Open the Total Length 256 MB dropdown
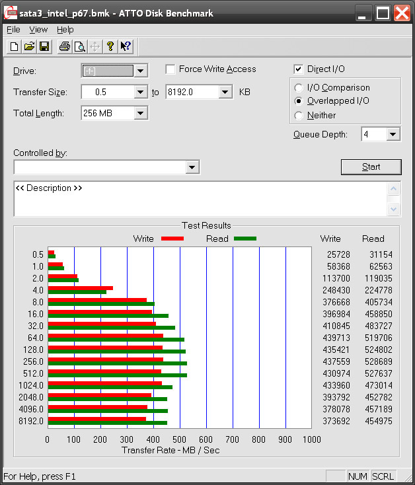 [x=140, y=113]
